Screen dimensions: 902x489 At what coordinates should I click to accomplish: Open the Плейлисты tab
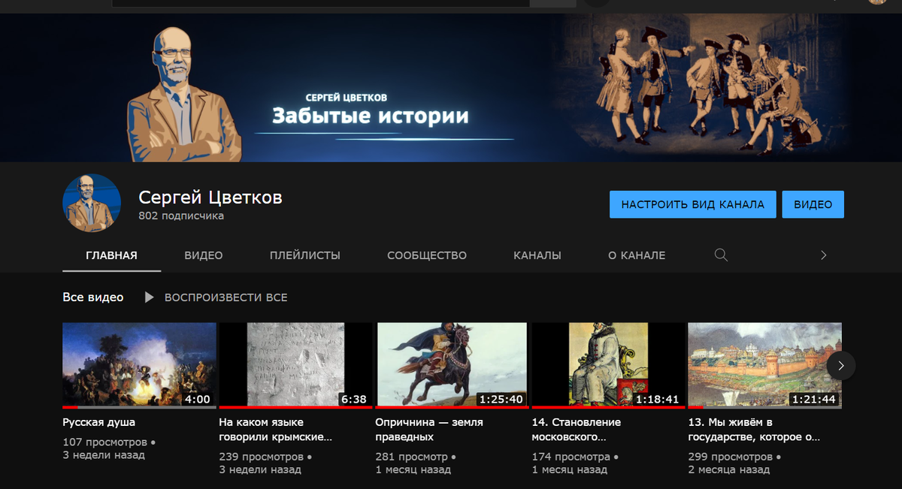click(x=305, y=255)
